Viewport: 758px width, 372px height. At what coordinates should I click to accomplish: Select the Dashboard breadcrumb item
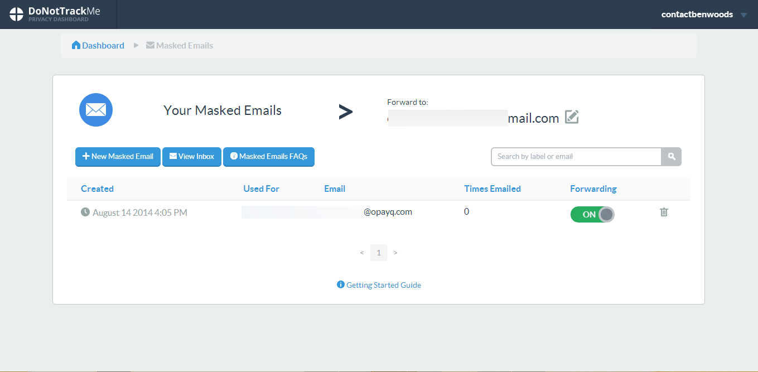click(x=103, y=45)
